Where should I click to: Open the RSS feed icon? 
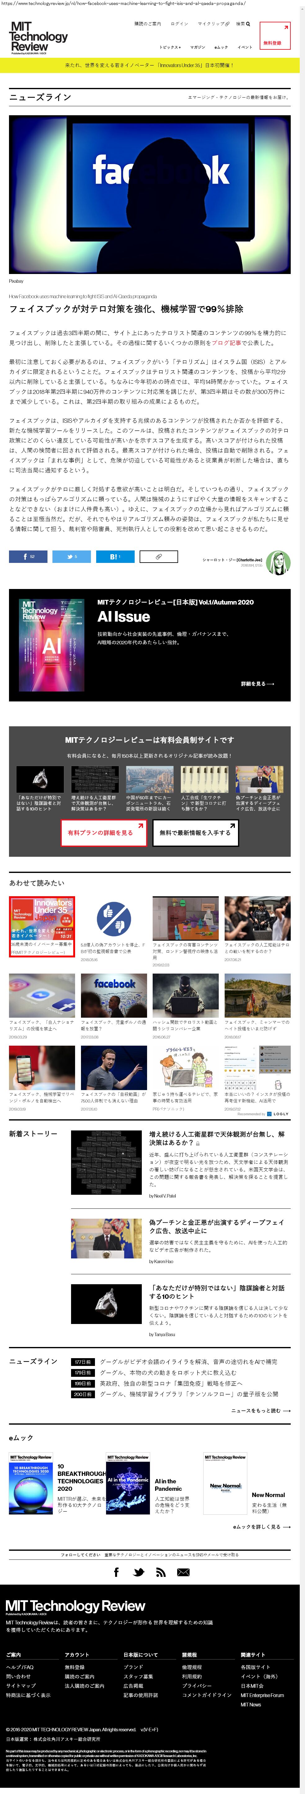tap(160, 1572)
